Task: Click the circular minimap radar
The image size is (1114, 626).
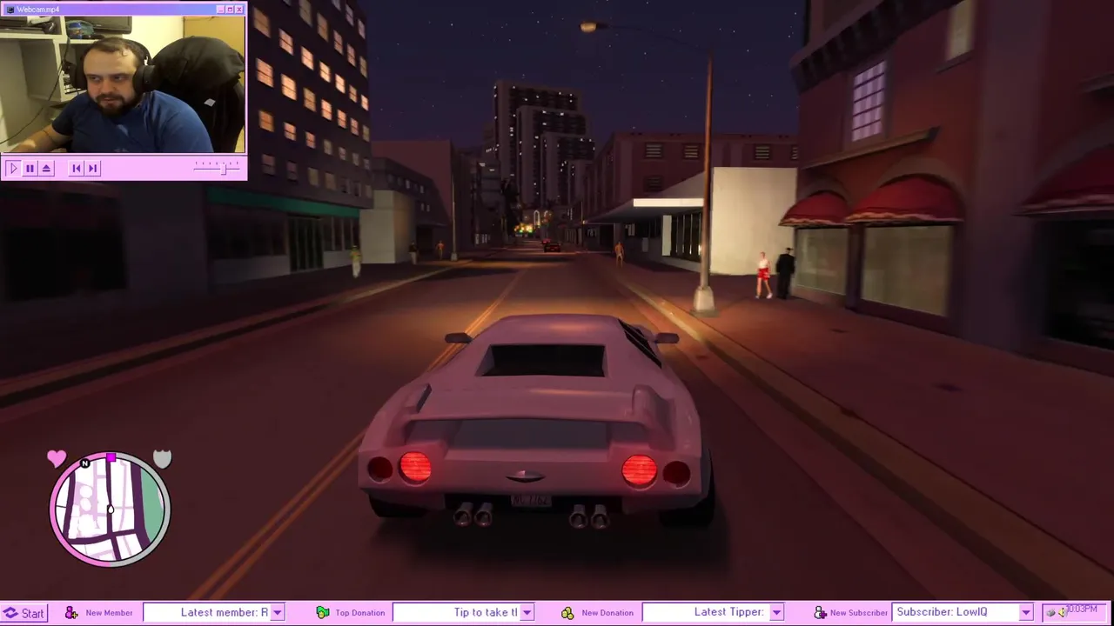Action: pos(110,509)
